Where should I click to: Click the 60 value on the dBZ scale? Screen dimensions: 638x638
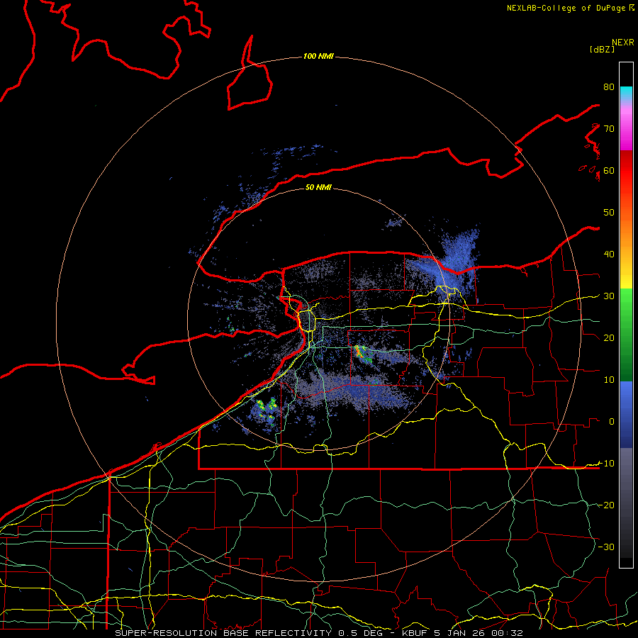[x=609, y=170]
